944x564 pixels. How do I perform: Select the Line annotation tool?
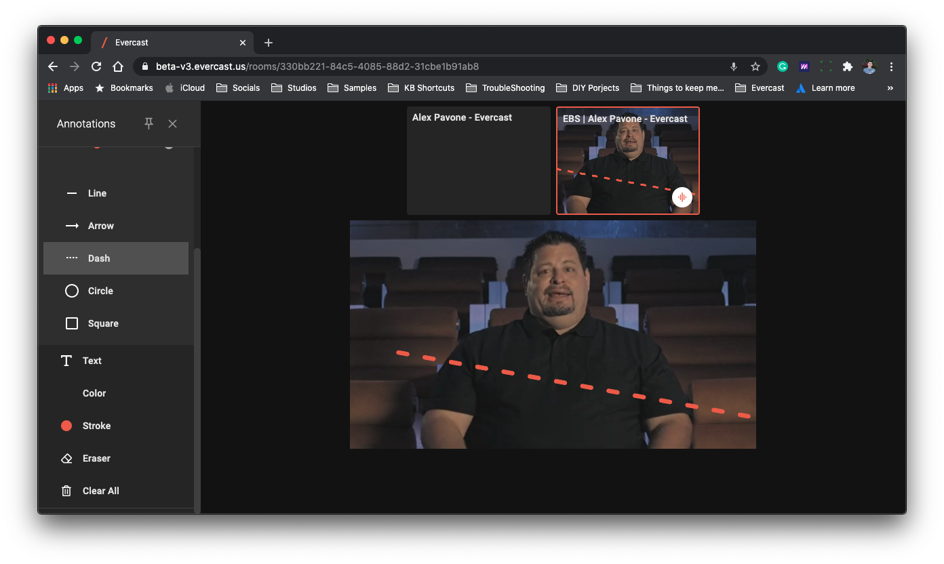tap(116, 193)
